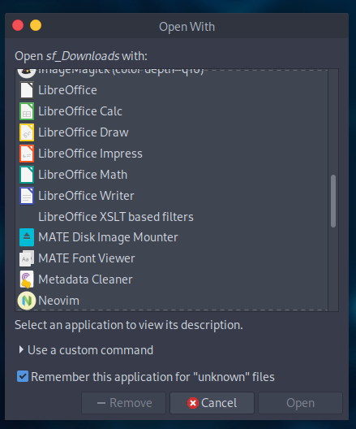Select the LibreOffice Calc spreadsheet icon
The height and width of the screenshot is (429, 356).
27,111
